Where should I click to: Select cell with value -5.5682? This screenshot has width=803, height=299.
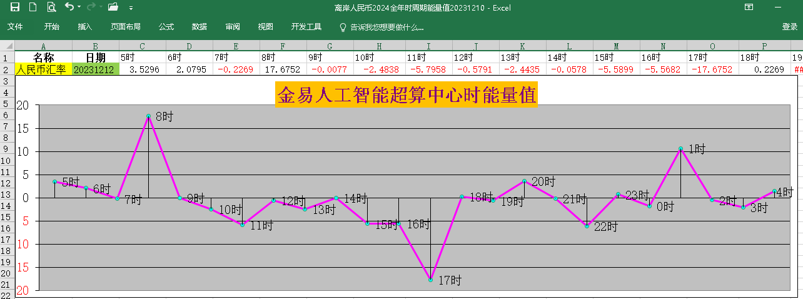click(663, 69)
